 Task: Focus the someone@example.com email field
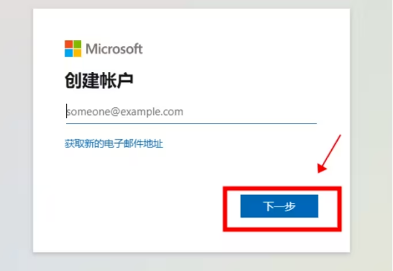(x=191, y=112)
